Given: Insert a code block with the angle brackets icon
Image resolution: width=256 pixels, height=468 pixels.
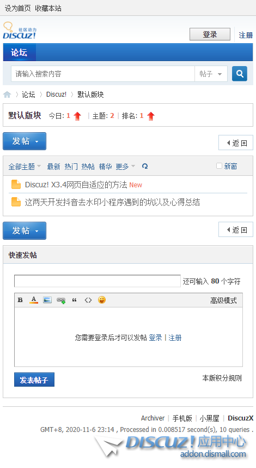Looking at the screenshot, I should point(88,300).
